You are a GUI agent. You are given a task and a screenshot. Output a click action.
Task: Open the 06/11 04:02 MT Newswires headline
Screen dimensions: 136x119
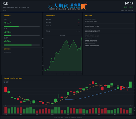point(91,21)
